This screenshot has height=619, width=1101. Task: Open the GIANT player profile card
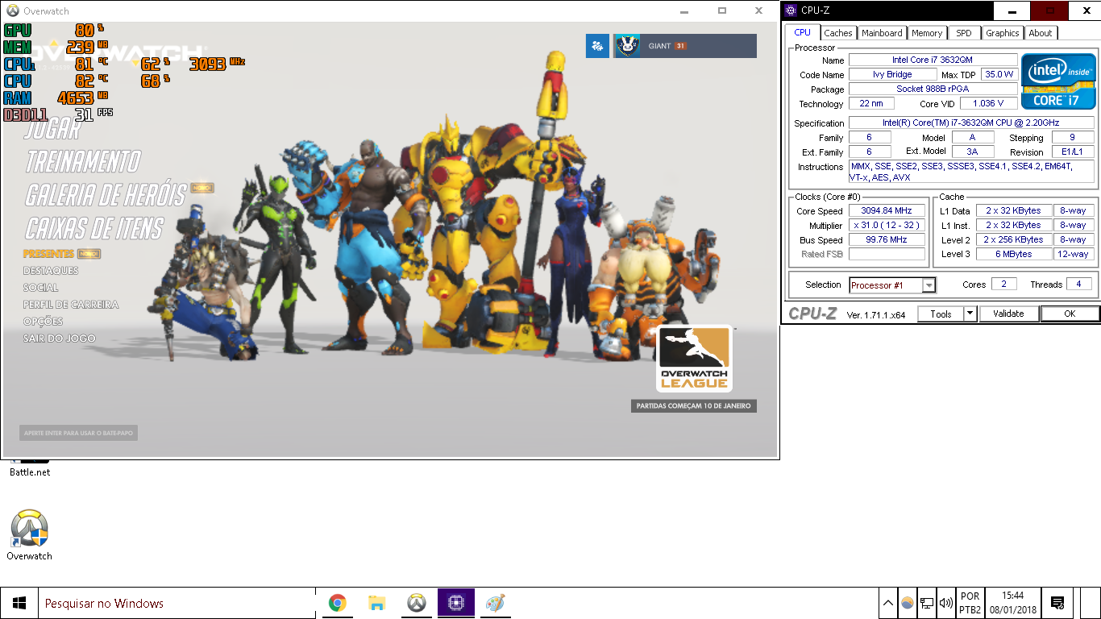click(x=685, y=46)
